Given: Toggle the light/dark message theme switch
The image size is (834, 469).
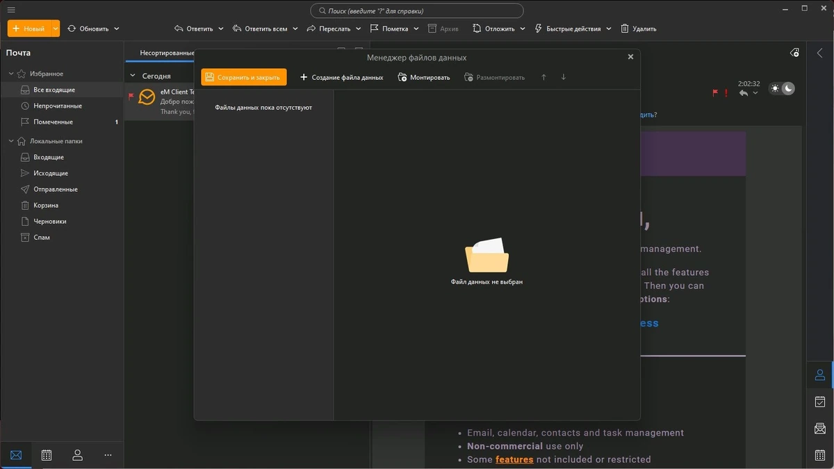Looking at the screenshot, I should pos(782,89).
